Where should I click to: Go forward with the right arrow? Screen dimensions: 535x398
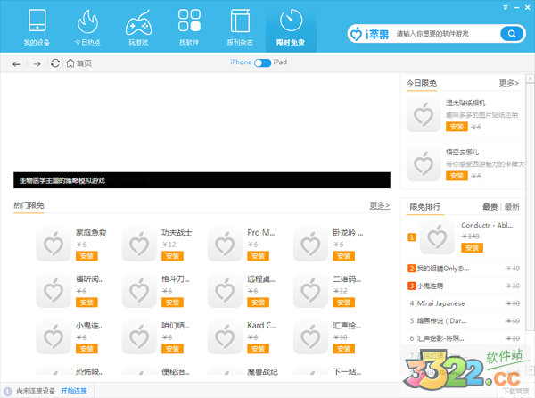[37, 64]
